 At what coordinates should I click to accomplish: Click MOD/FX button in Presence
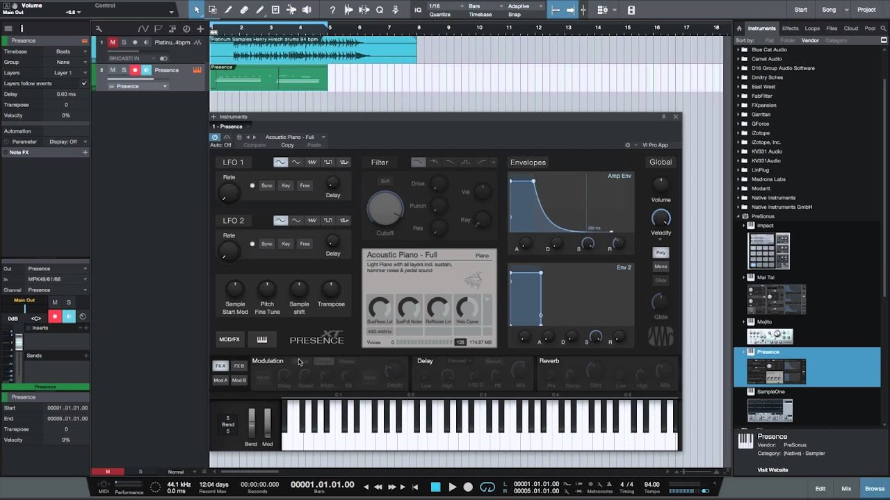pos(229,340)
